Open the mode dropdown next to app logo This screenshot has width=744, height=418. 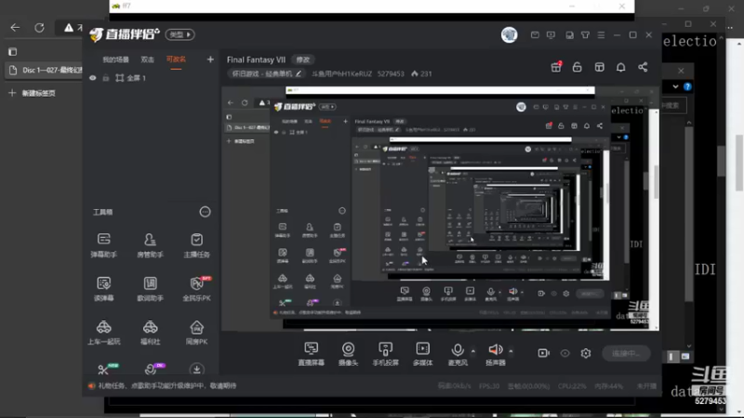tap(179, 34)
